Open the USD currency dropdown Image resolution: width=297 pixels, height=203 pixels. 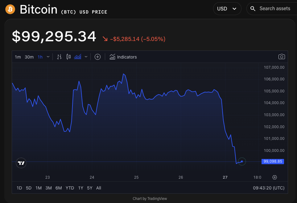(227, 9)
